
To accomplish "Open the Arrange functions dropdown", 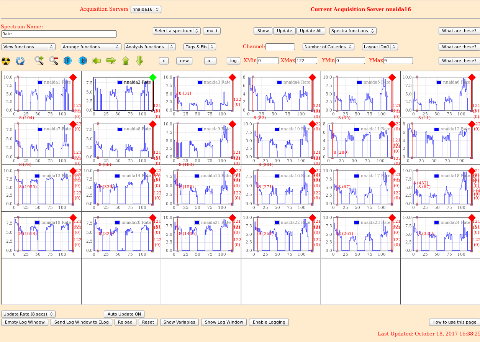I will coord(91,47).
